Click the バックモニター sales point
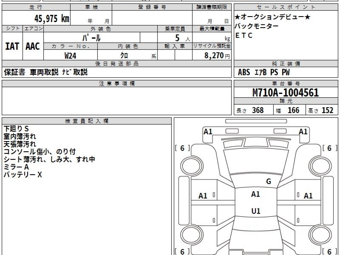 [x=257, y=26]
